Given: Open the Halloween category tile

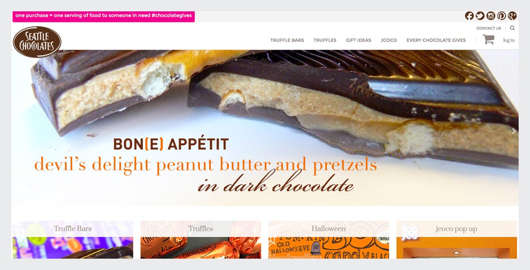Looking at the screenshot, I should coord(329,239).
